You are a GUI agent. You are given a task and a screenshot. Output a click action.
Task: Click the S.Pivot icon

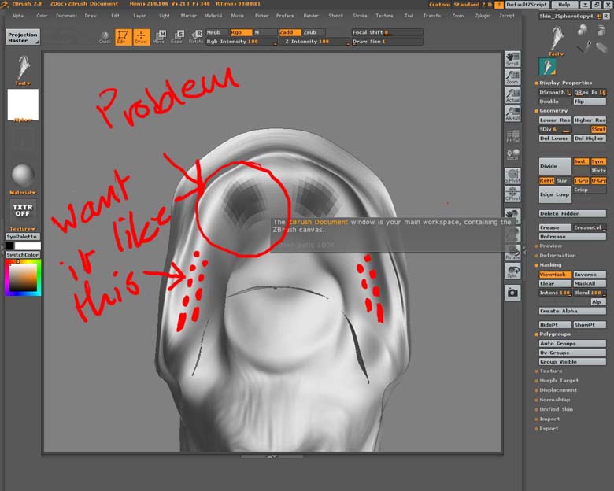(x=512, y=175)
